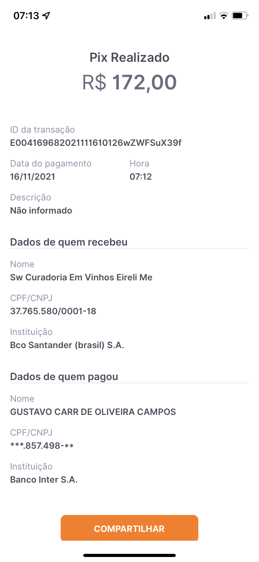
Task: Tap the payment date 16/11/2021
Action: pyautogui.click(x=33, y=177)
